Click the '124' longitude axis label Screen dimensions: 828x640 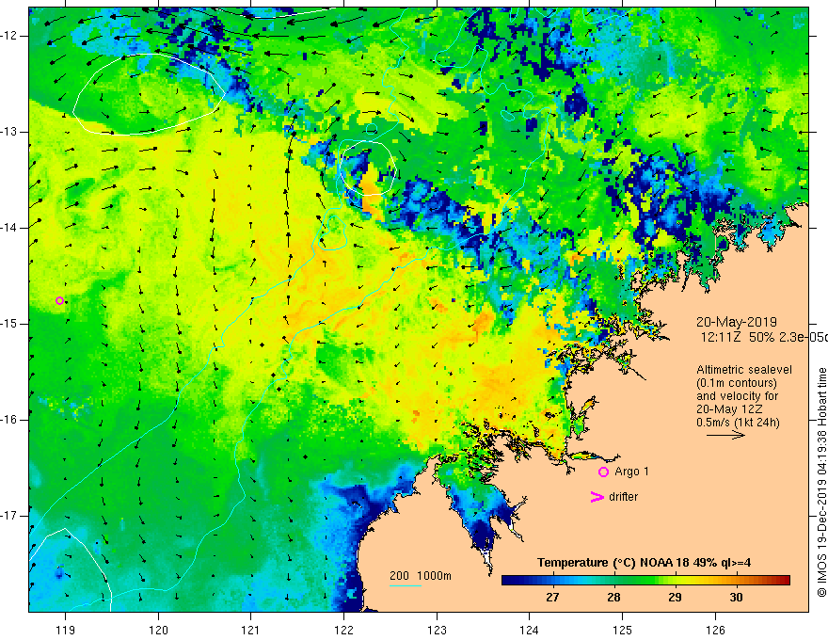point(530,630)
